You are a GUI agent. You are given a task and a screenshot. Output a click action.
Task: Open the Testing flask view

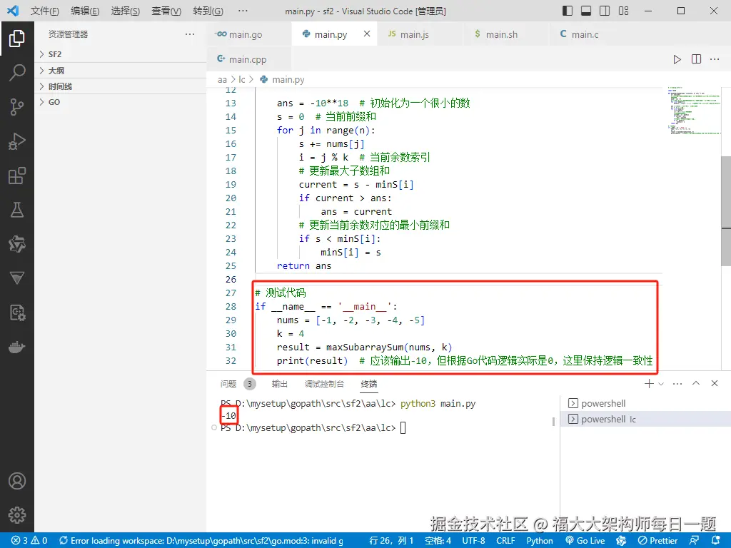[17, 210]
